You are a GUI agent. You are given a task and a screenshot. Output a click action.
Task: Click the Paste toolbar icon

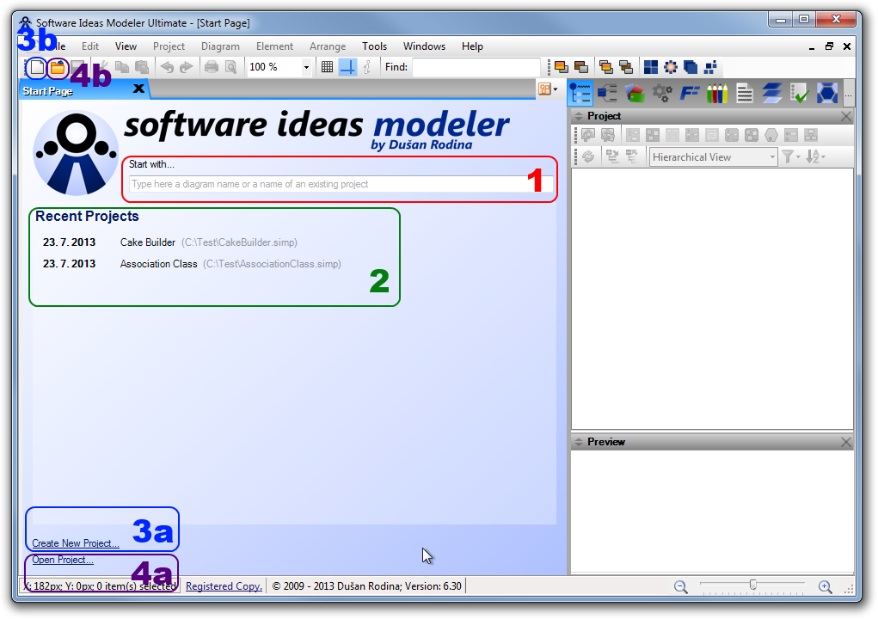point(142,68)
